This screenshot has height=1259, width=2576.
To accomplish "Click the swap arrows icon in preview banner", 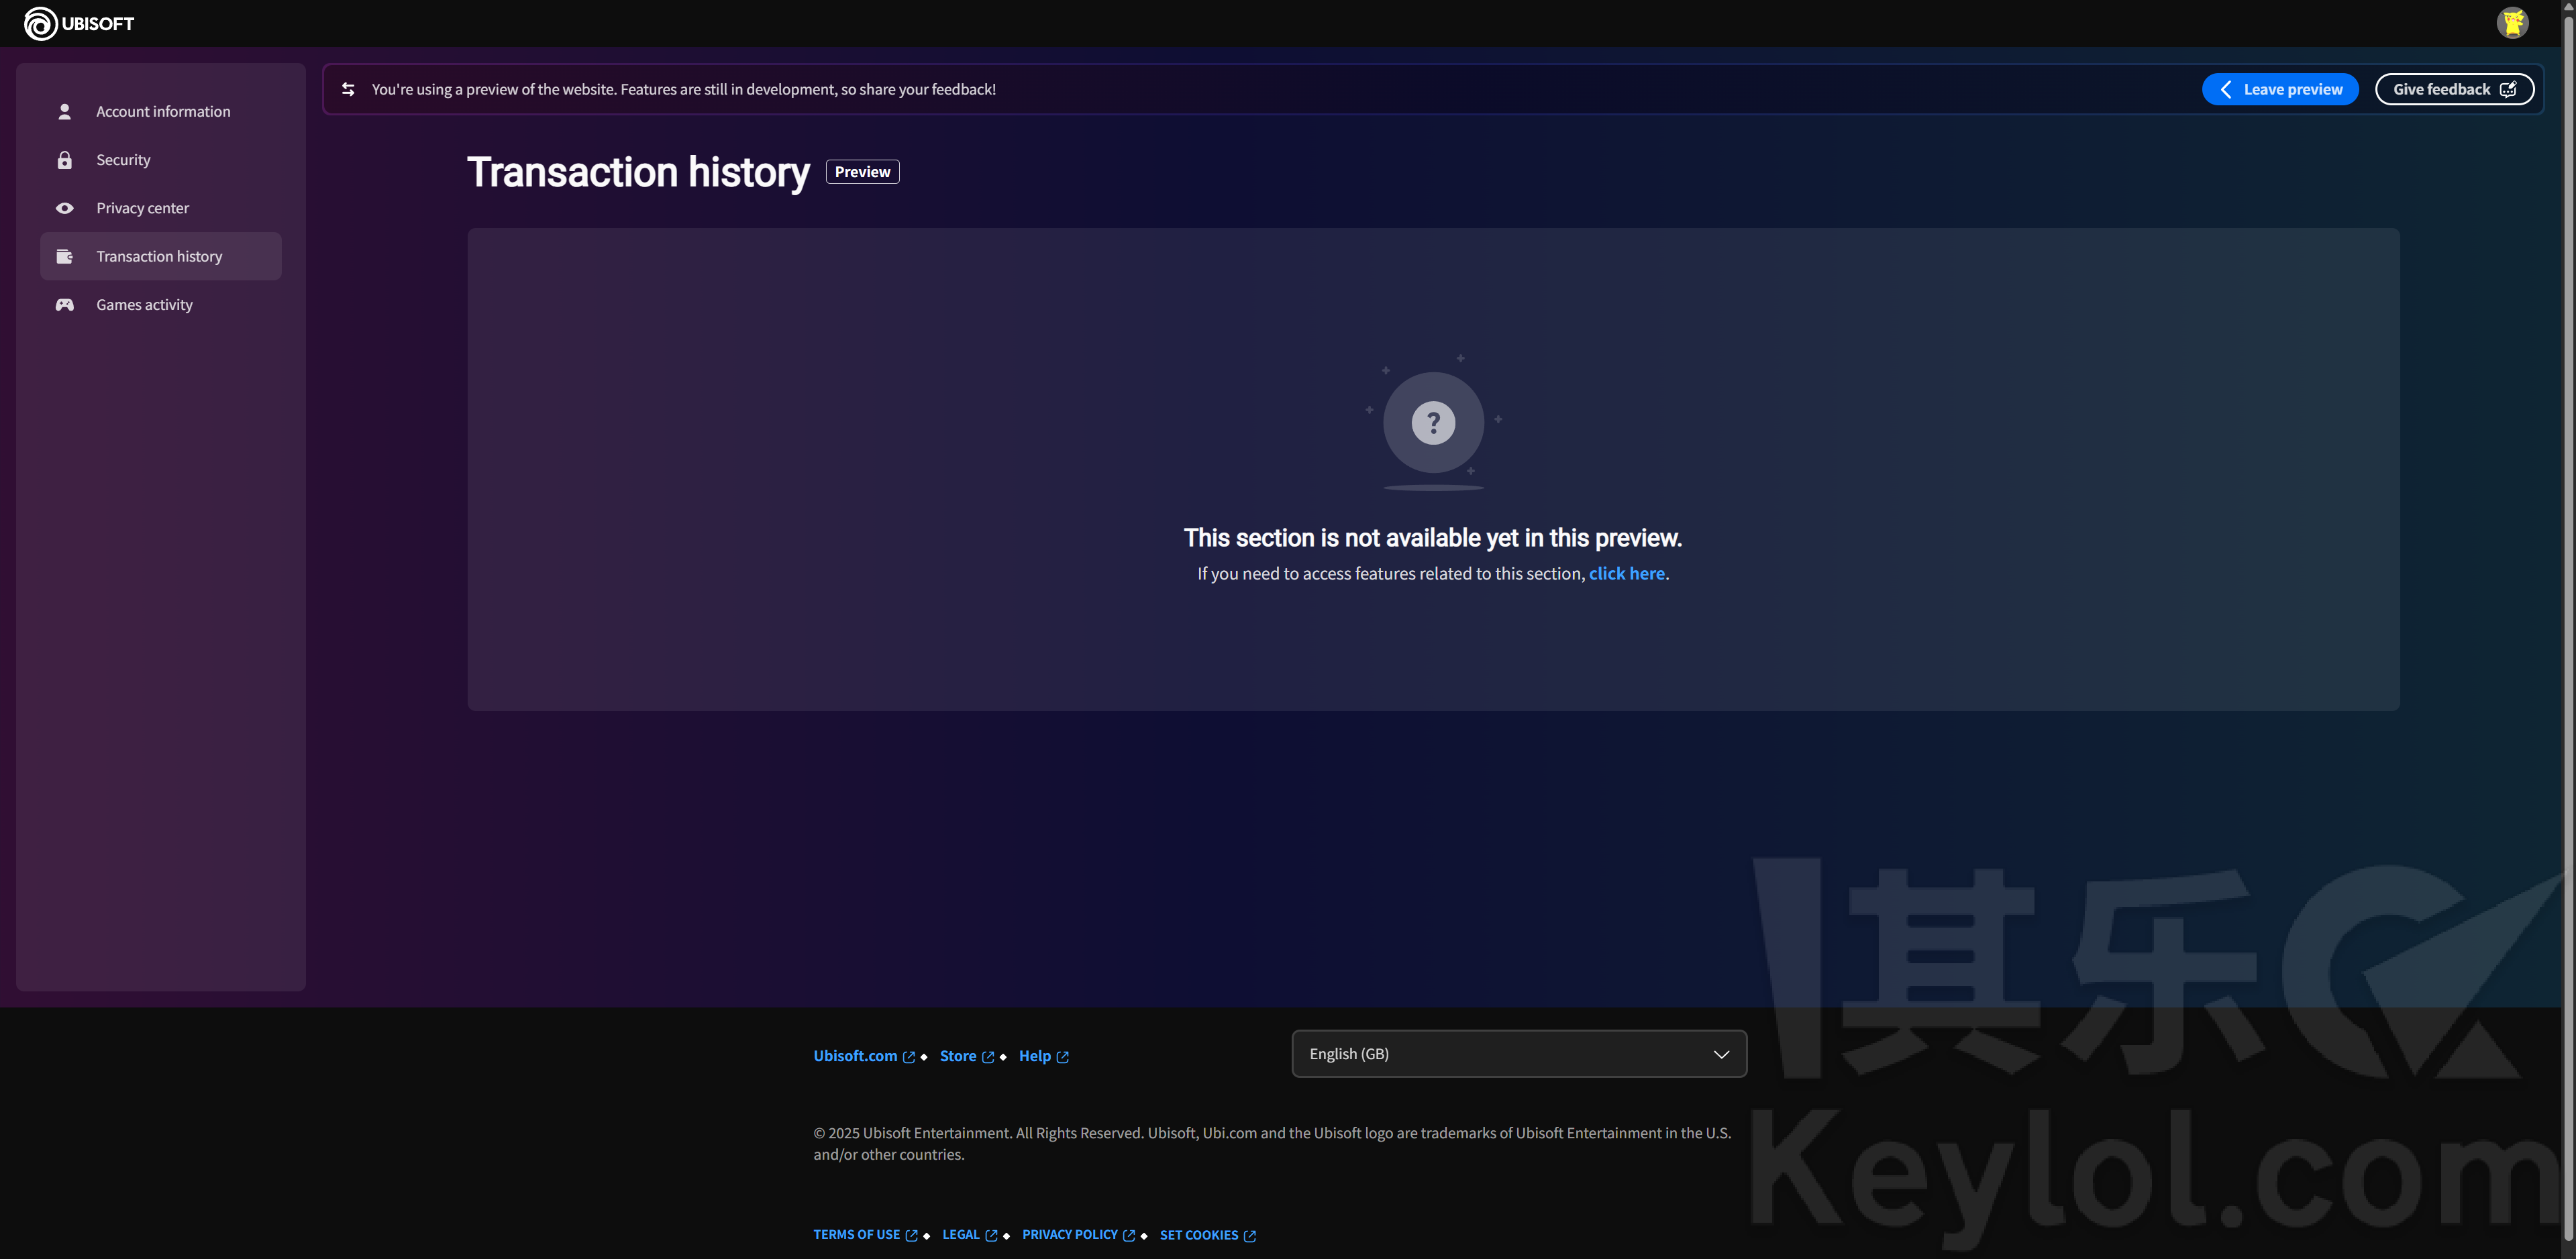I will coord(348,89).
